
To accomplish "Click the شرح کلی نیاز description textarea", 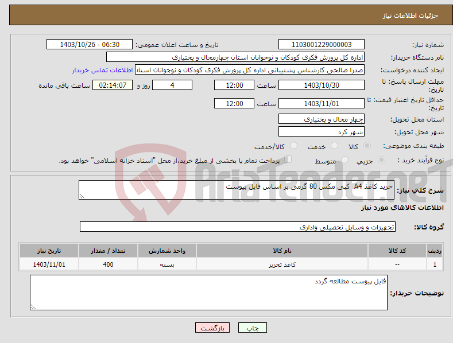I will 237,190.
